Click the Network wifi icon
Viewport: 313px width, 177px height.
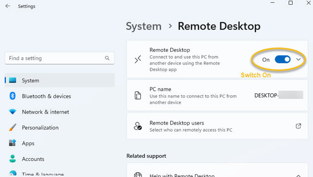click(13, 112)
